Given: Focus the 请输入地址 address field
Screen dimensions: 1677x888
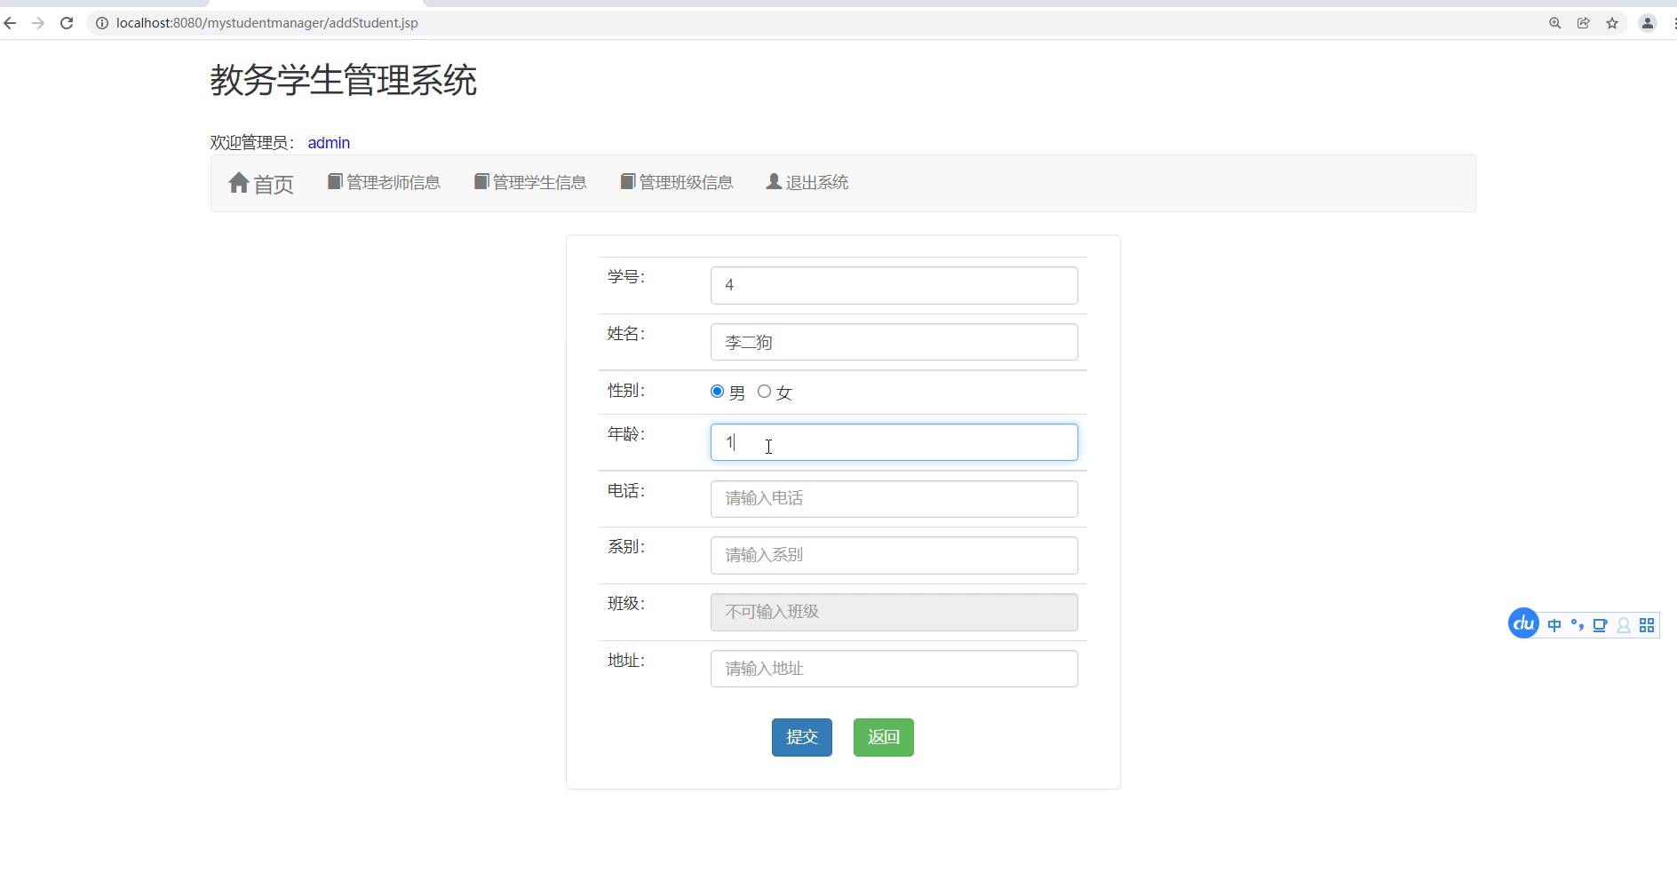Looking at the screenshot, I should tap(894, 669).
